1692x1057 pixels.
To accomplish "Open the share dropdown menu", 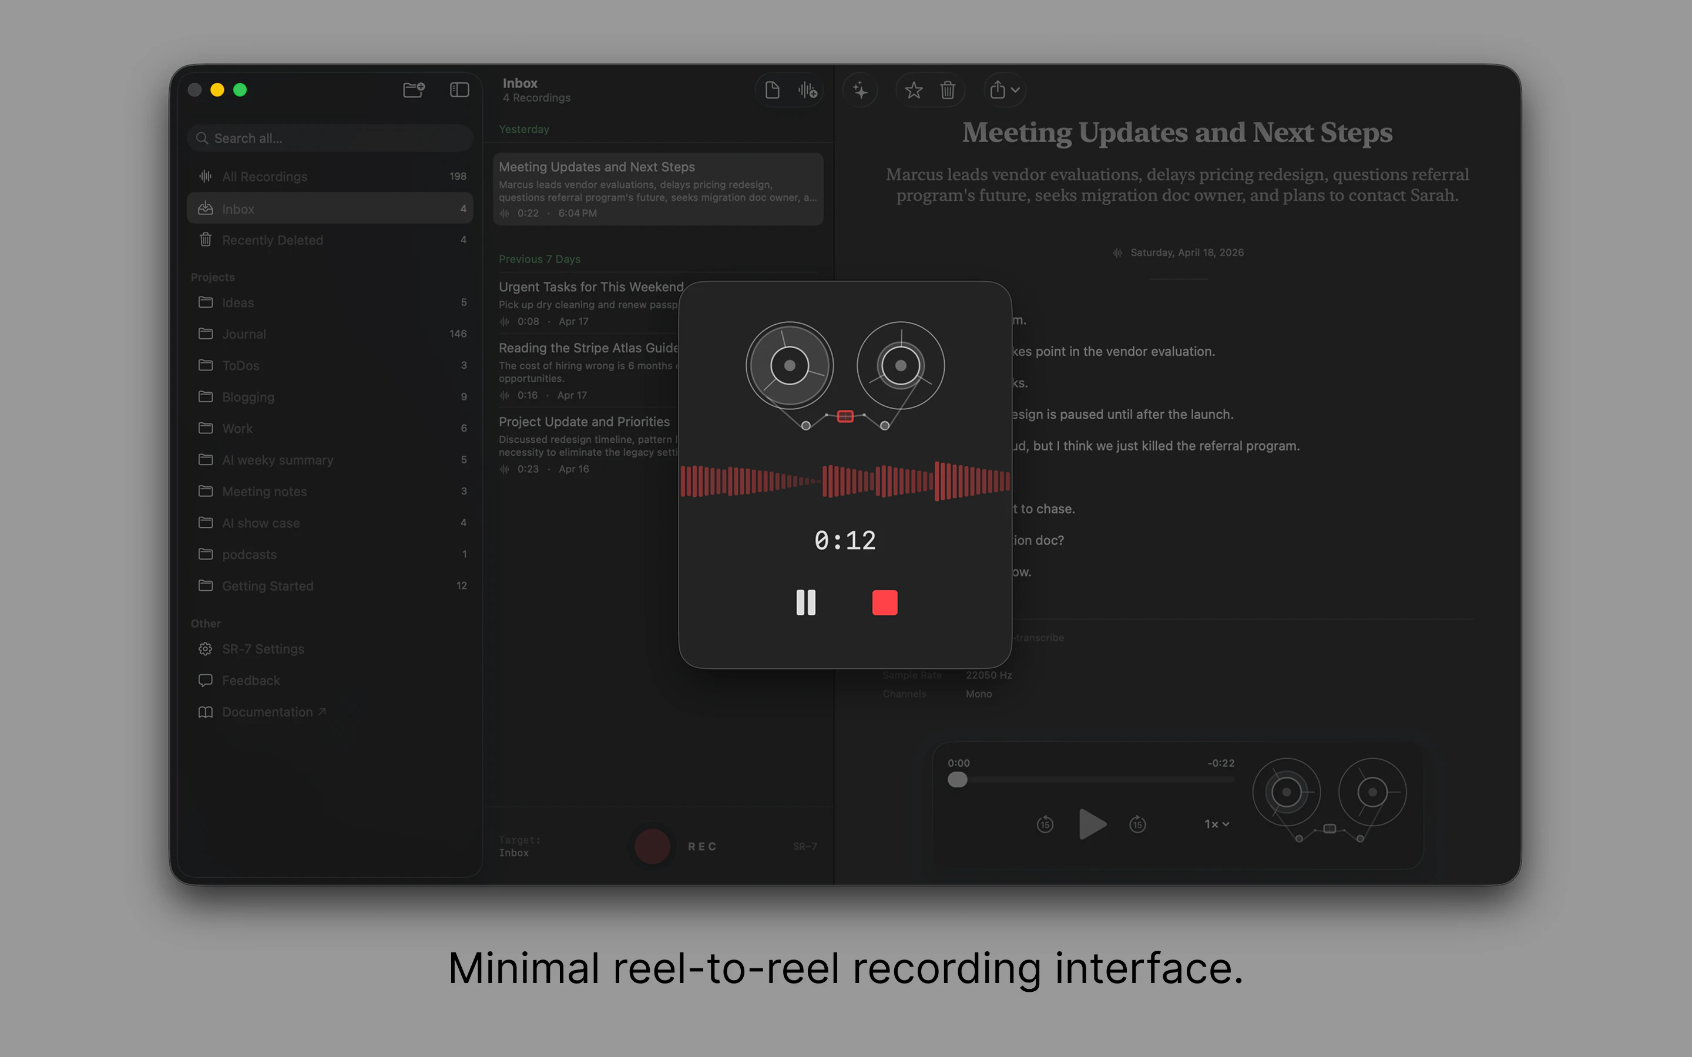I will [1005, 90].
